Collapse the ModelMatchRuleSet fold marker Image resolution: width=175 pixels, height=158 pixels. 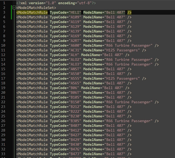pos(14,8)
